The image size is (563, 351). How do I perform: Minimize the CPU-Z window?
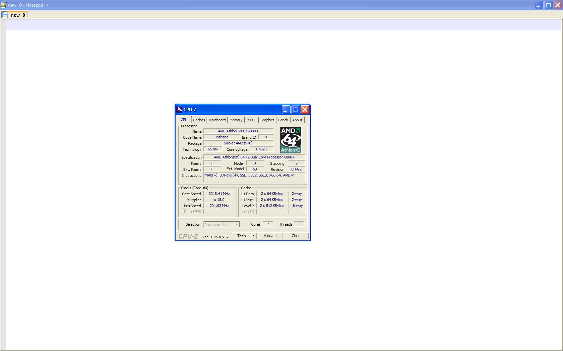click(x=286, y=110)
